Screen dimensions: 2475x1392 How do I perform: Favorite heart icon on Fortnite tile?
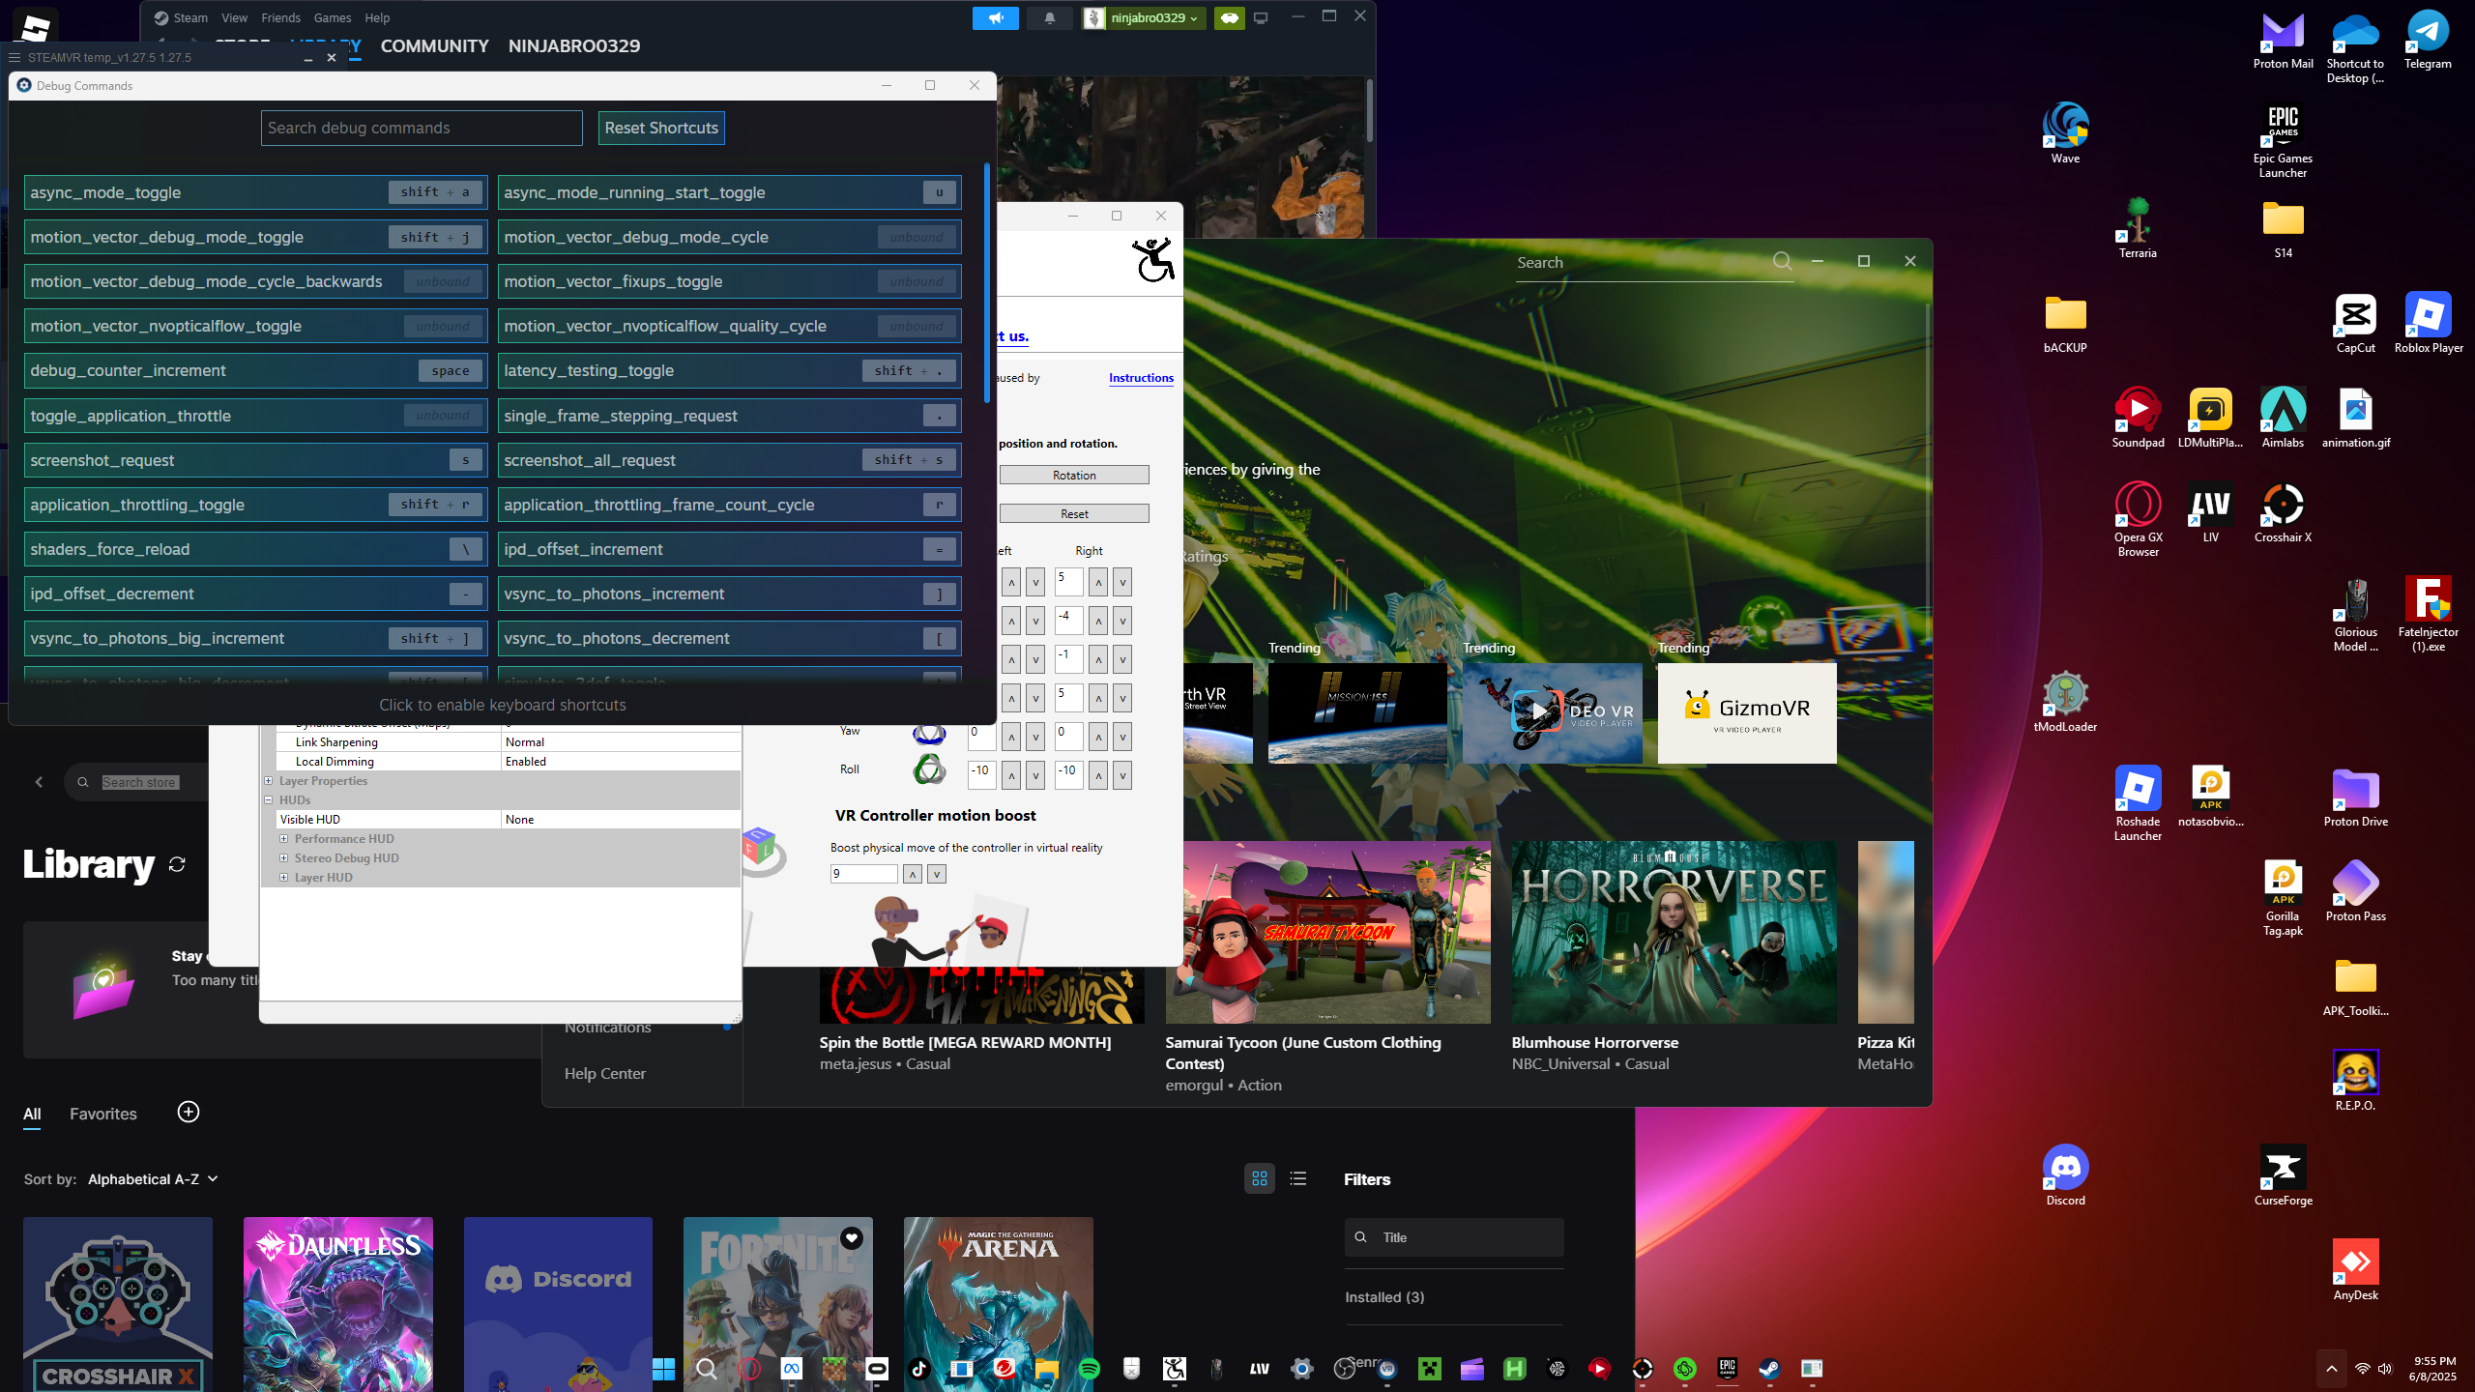pyautogui.click(x=851, y=1238)
